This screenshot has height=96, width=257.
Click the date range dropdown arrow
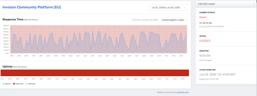pos(185,7)
